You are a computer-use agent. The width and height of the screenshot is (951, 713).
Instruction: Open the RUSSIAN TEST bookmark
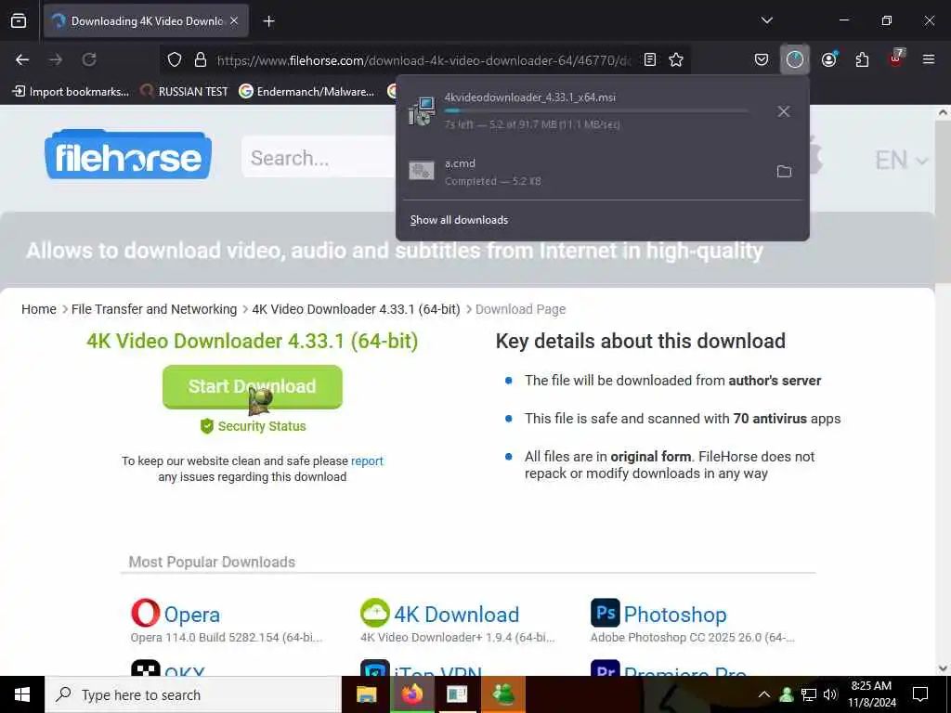pyautogui.click(x=185, y=92)
